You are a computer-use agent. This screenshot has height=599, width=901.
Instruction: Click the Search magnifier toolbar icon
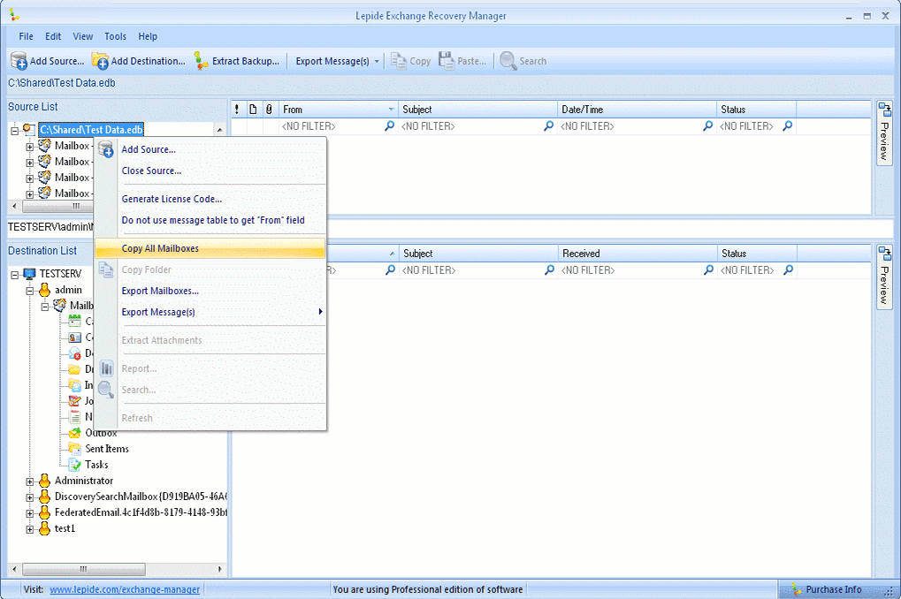pos(508,60)
